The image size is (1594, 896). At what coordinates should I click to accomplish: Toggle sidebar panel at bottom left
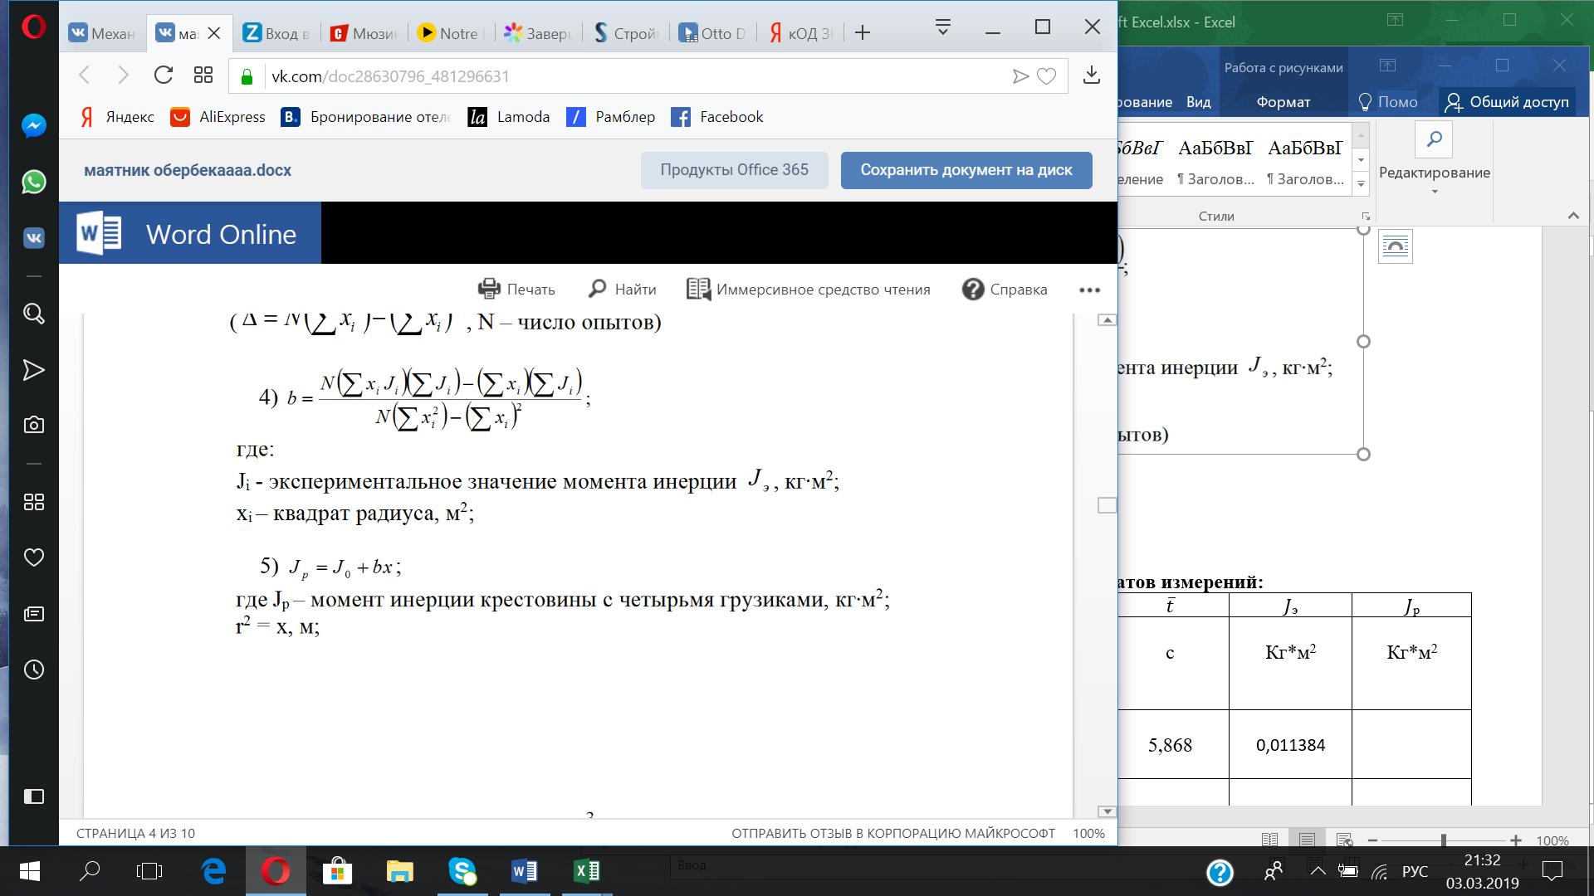pyautogui.click(x=34, y=796)
